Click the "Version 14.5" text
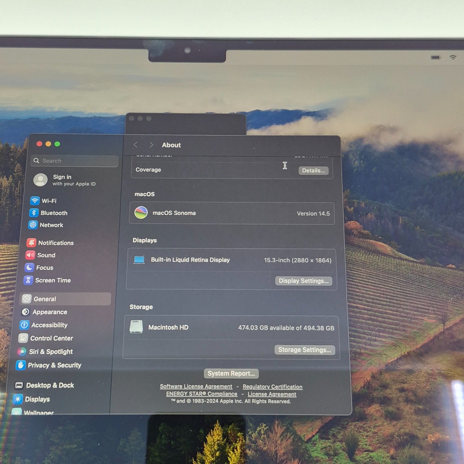Image resolution: width=464 pixels, height=464 pixels. pos(313,213)
